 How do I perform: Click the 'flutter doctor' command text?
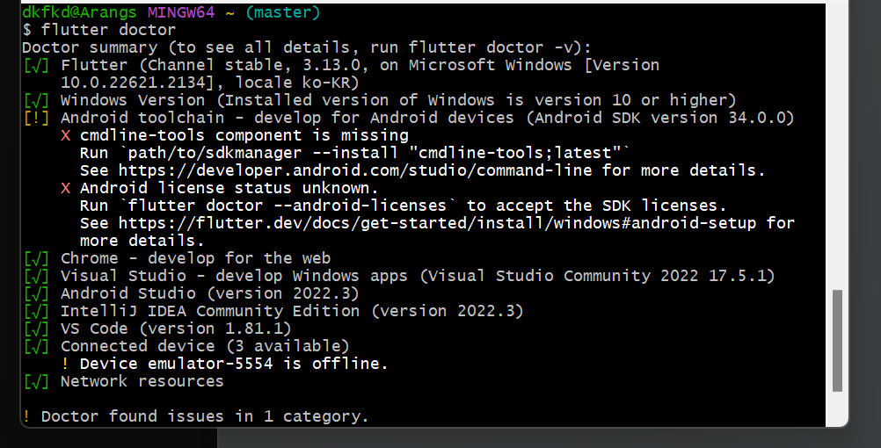pos(108,30)
